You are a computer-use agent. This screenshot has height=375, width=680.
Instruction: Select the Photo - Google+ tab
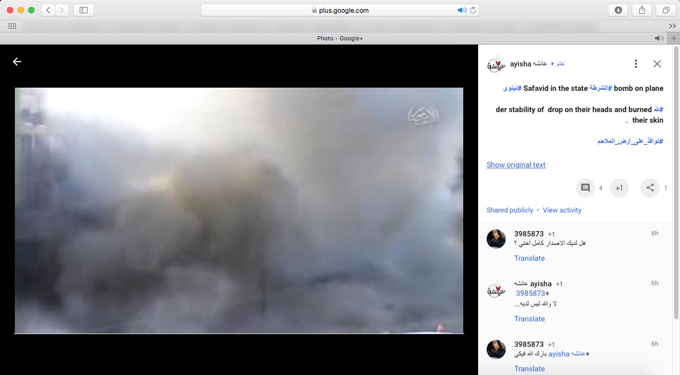pyautogui.click(x=339, y=38)
